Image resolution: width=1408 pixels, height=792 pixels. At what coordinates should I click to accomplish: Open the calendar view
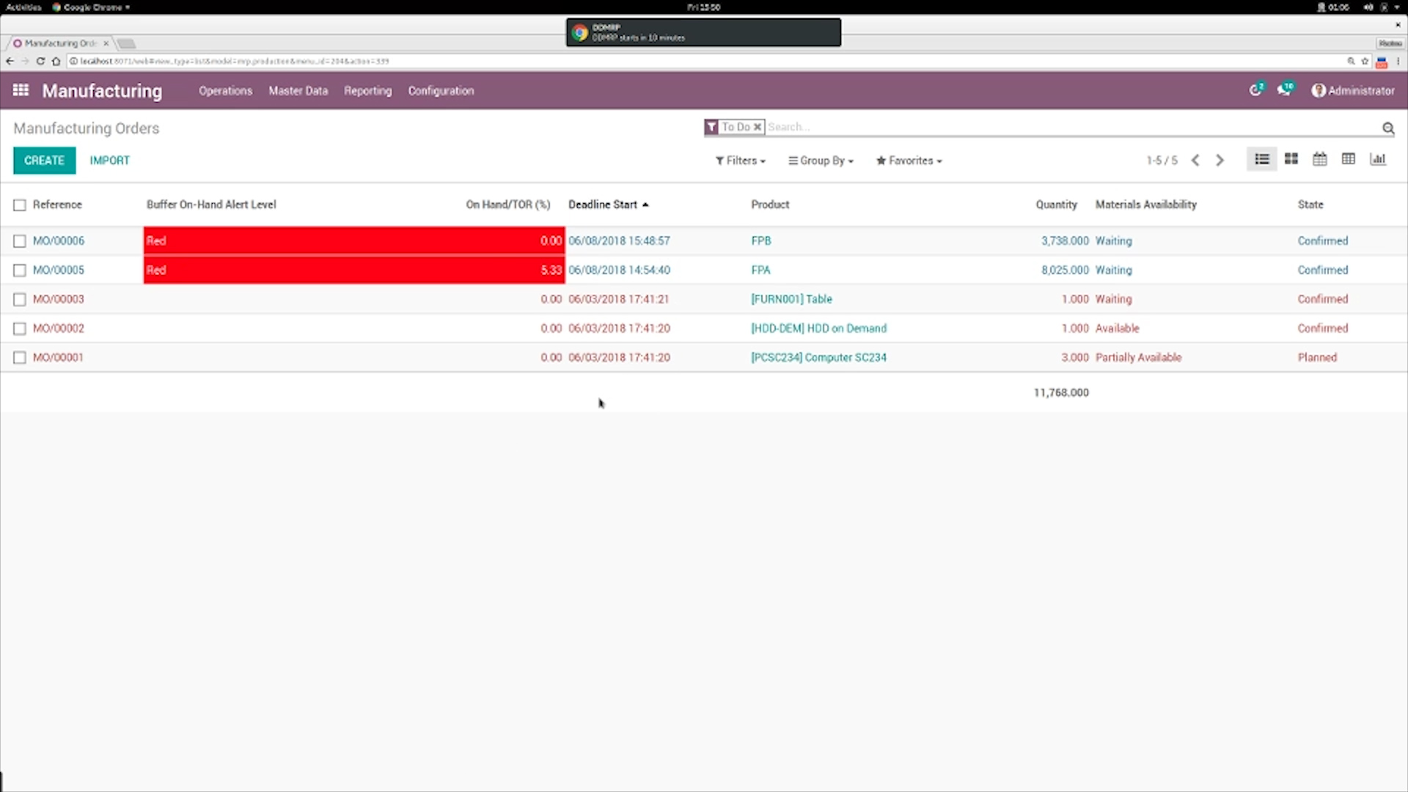pos(1319,158)
